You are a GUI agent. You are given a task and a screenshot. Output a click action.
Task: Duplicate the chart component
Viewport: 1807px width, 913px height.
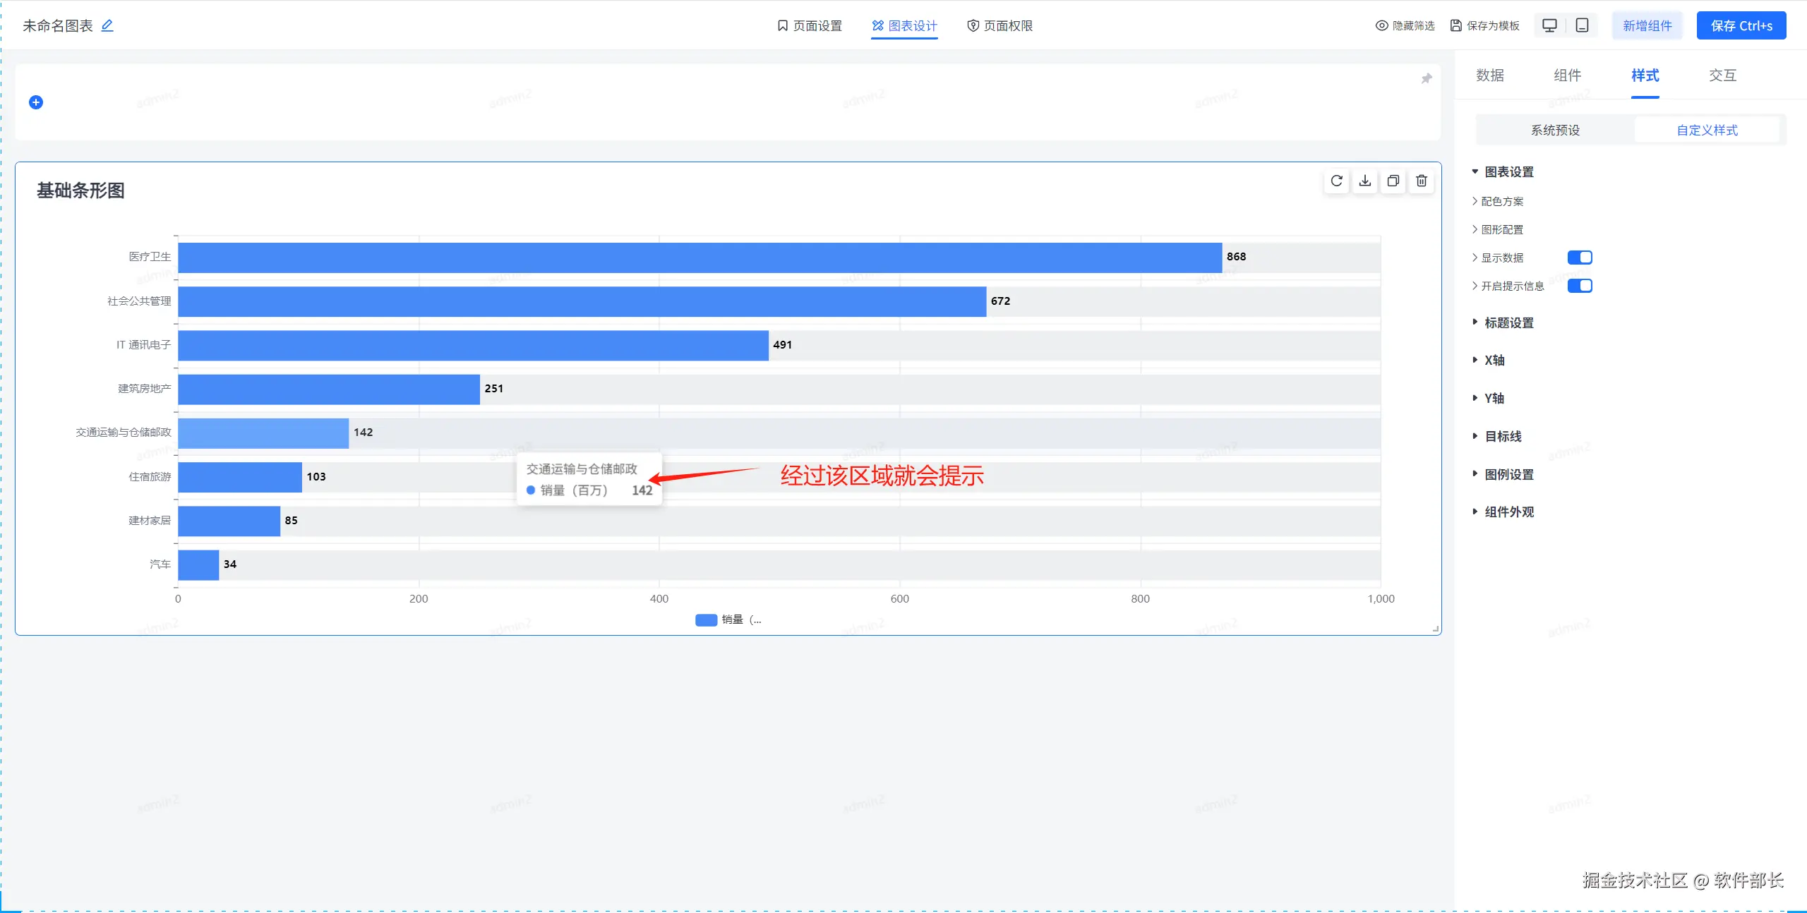1393,181
